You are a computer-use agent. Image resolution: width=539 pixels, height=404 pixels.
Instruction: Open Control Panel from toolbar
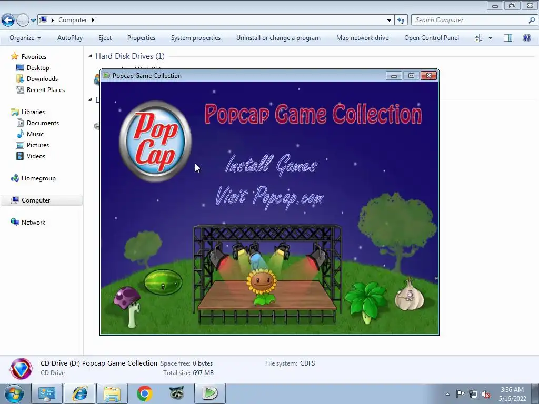point(432,38)
